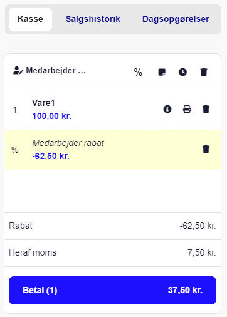Click the 100,00 kr. price of Vare1
Viewport: 227px width, 317px height.
[x=52, y=116]
